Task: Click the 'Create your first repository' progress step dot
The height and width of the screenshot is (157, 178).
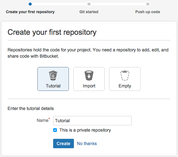Action: click(30, 4)
